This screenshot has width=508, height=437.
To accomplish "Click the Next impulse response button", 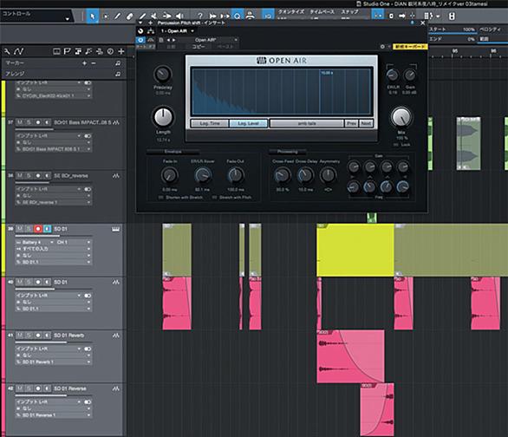I will pos(366,123).
